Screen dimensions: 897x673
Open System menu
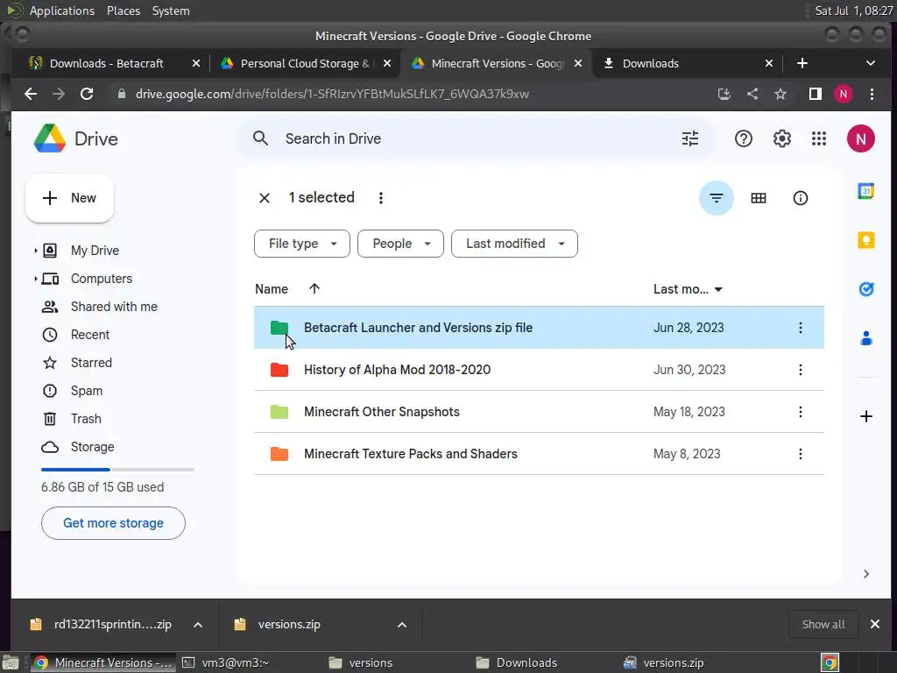[171, 11]
